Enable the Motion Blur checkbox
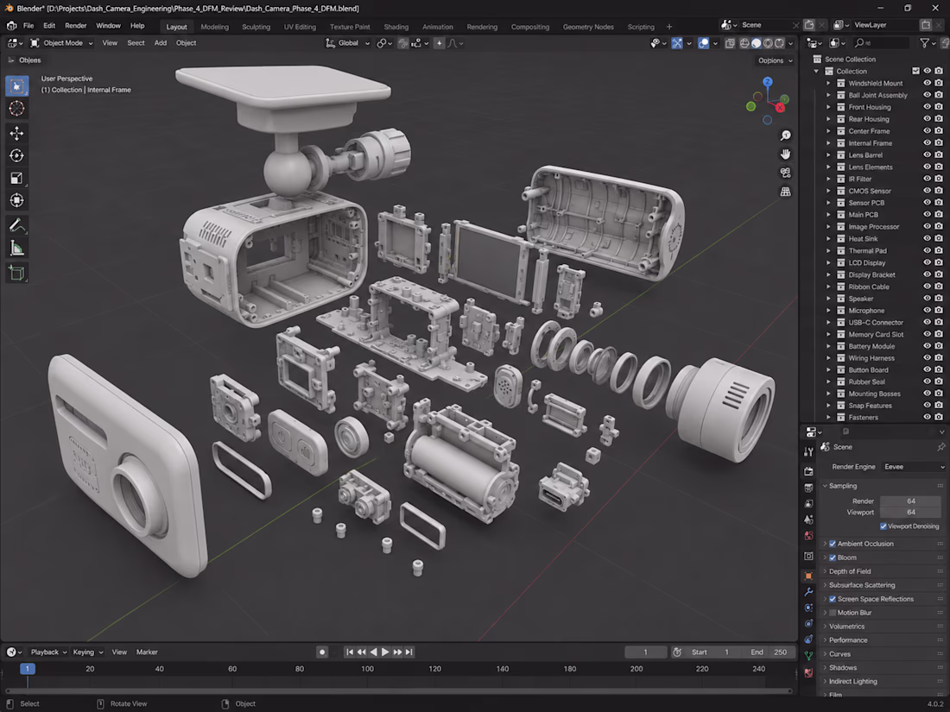The width and height of the screenshot is (950, 712). 833,613
